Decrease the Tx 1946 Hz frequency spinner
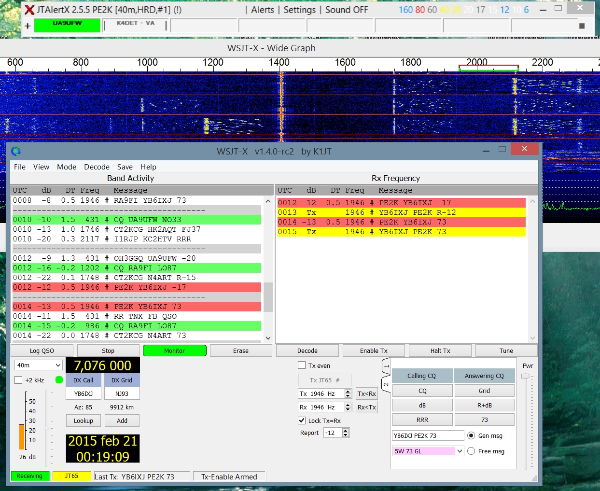This screenshot has height=491, width=600. click(348, 396)
